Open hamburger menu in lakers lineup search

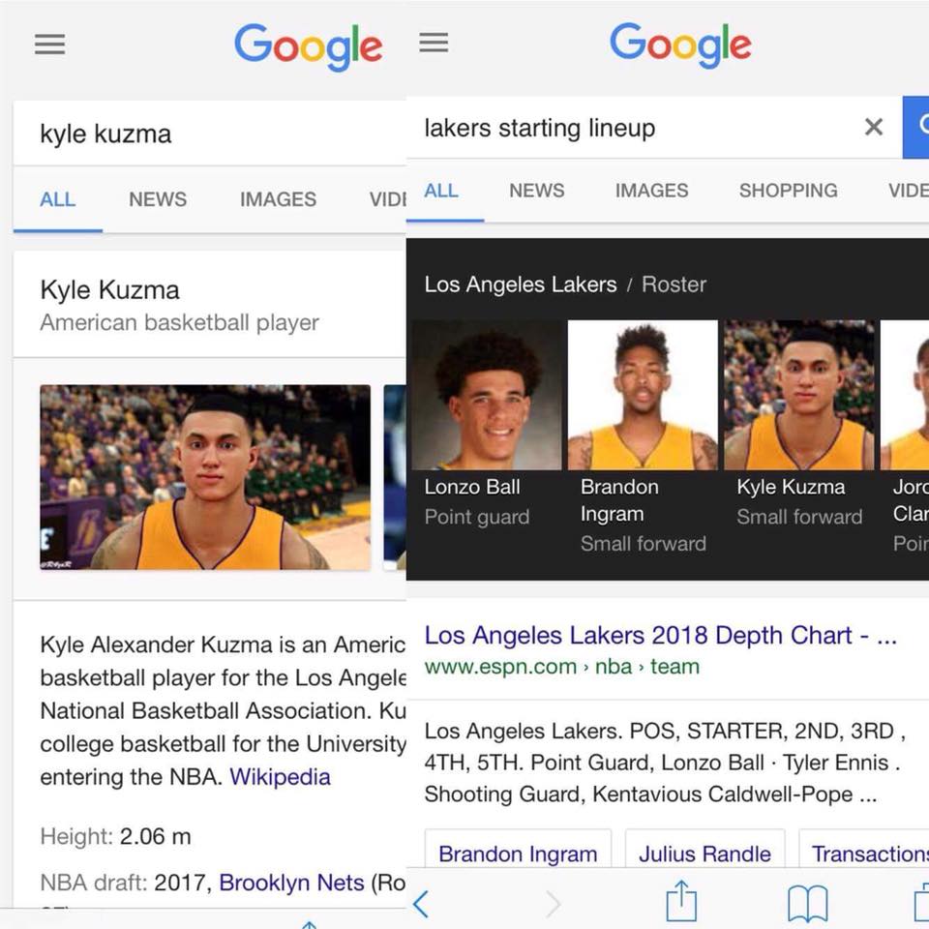[x=434, y=42]
